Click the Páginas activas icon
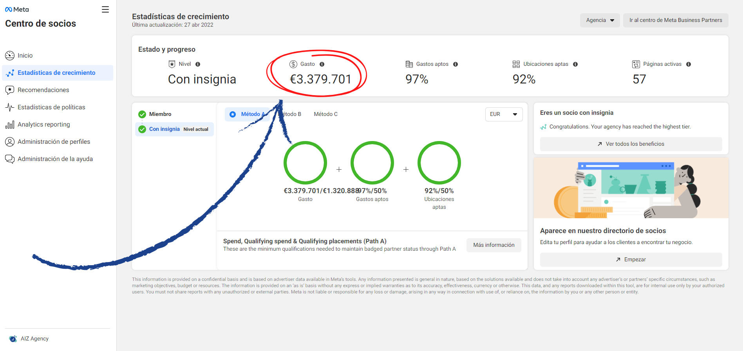This screenshot has width=743, height=351. pyautogui.click(x=636, y=64)
